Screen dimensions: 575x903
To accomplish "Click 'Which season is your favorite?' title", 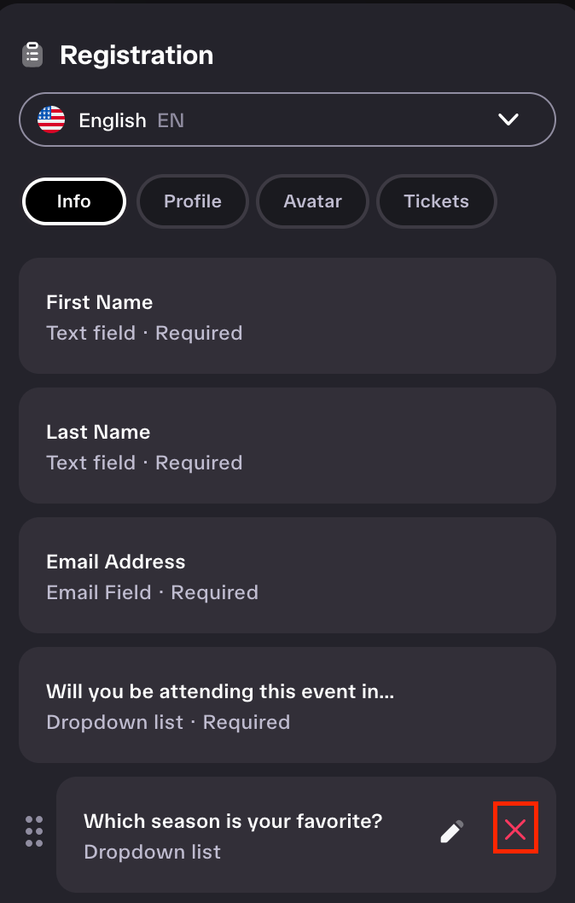I will click(233, 821).
